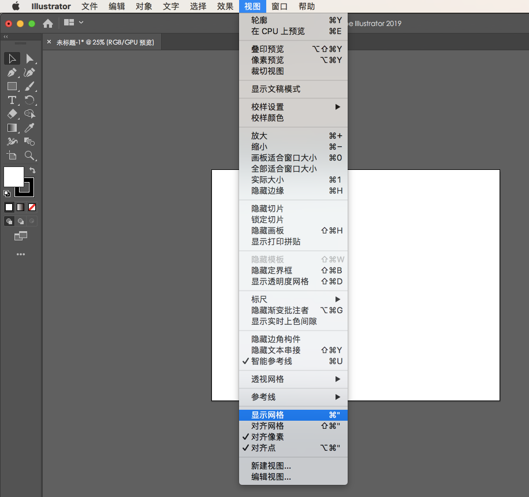This screenshot has height=497, width=529.
Task: Click 画板适合窗口大小
Action: pos(293,158)
